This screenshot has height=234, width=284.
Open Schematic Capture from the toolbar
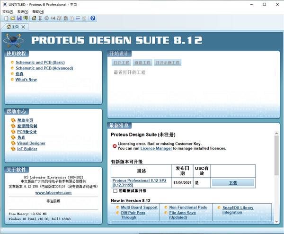[40, 18]
